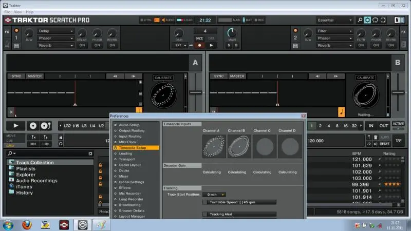411x231 pixels.
Task: Click the deck A vinyl record icon
Action: [x=33, y=125]
